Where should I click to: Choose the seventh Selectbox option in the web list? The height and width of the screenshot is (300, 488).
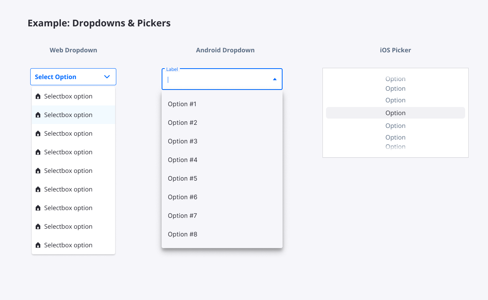pyautogui.click(x=73, y=208)
